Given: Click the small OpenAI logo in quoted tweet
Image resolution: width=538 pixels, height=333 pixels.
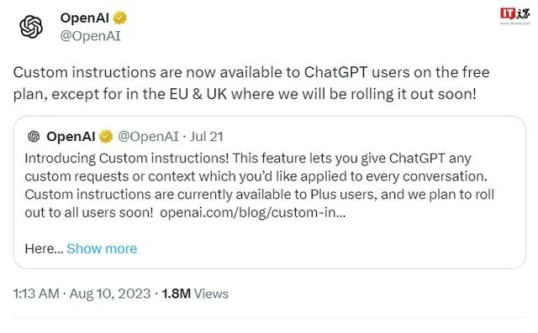Looking at the screenshot, I should (34, 137).
